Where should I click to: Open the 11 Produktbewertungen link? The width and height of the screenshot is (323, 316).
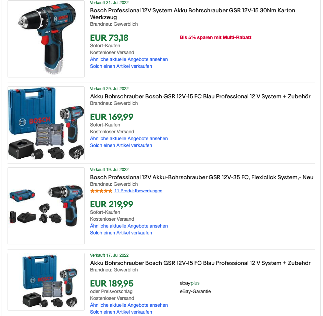pyautogui.click(x=138, y=191)
